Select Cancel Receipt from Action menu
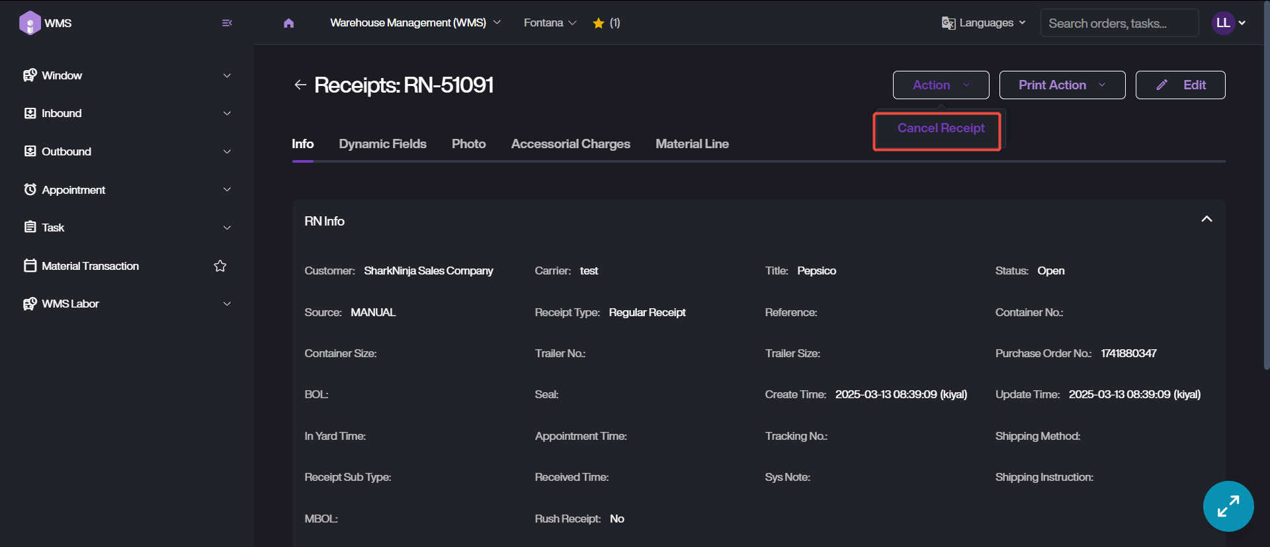Viewport: 1270px width, 547px height. click(x=941, y=128)
